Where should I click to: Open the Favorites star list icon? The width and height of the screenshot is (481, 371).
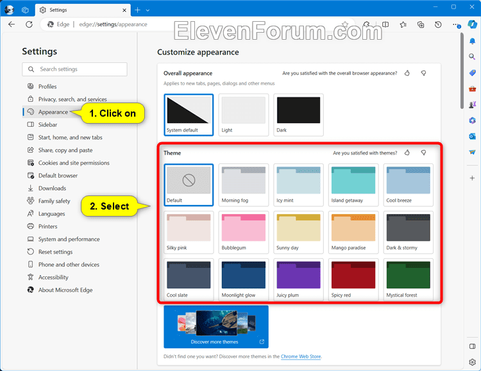pos(403,24)
